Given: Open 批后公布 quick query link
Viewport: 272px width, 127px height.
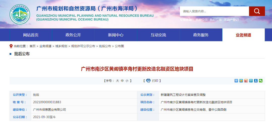Looking at the screenshot, I should pos(216,20).
